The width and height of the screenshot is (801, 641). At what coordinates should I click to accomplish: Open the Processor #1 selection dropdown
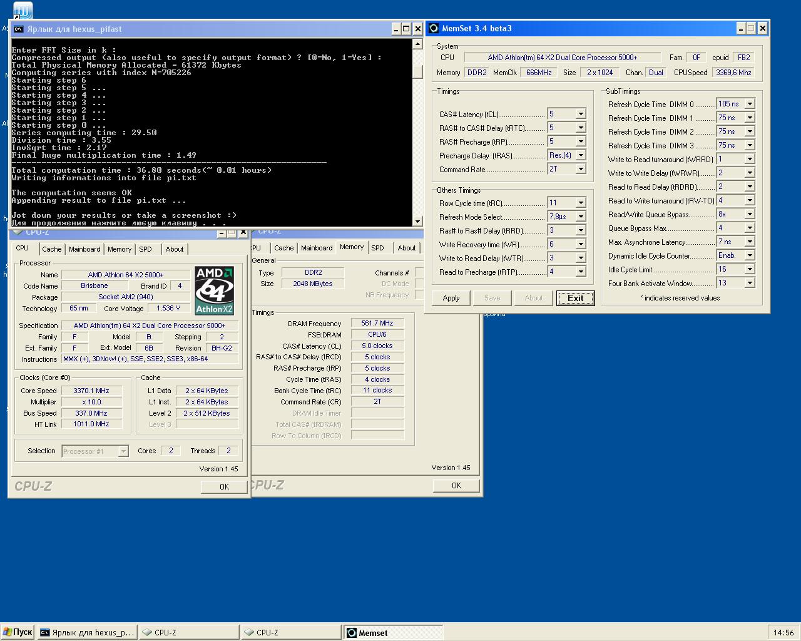click(123, 451)
